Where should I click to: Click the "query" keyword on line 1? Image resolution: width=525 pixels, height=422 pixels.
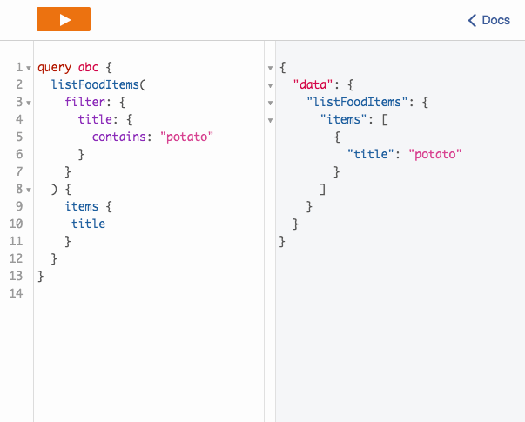pos(54,68)
